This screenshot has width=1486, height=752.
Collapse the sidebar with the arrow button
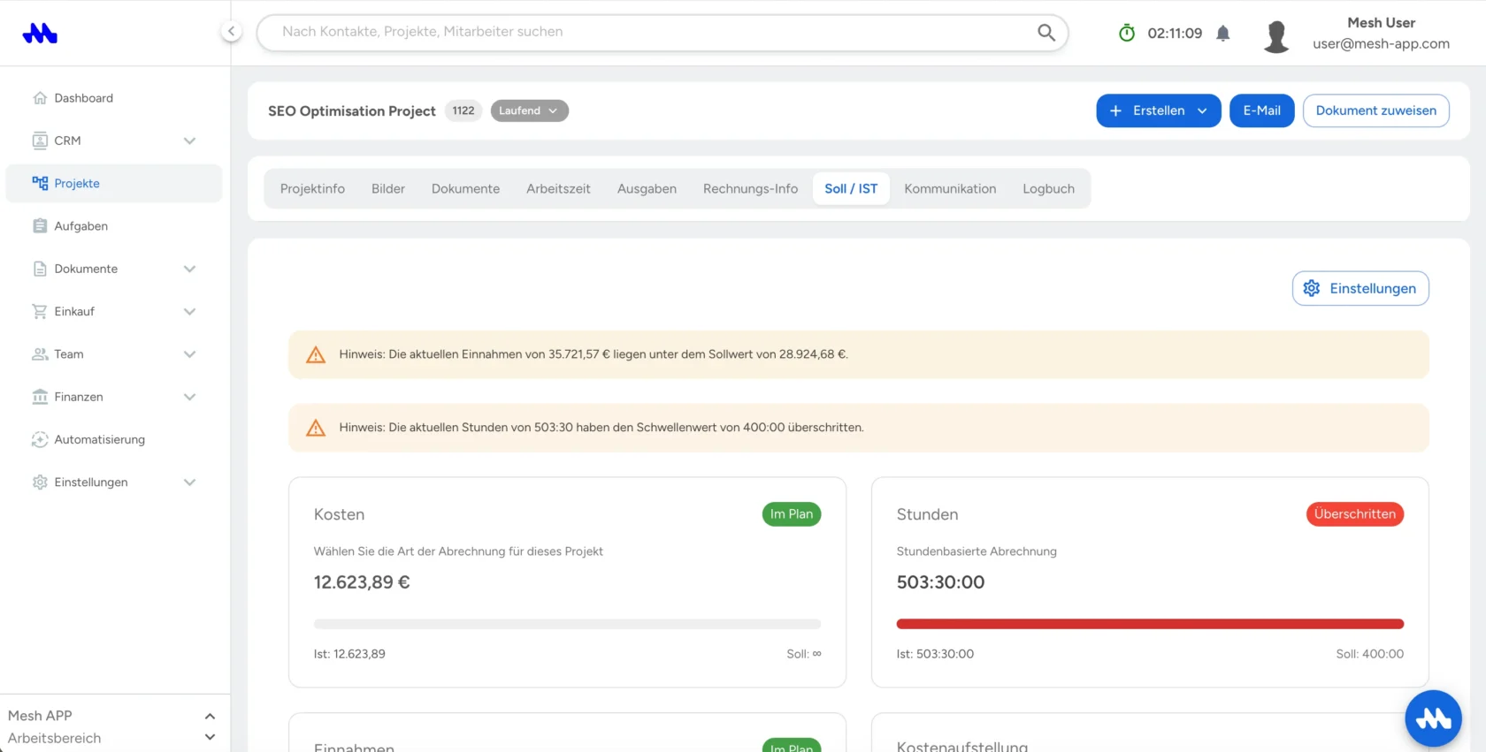tap(231, 32)
